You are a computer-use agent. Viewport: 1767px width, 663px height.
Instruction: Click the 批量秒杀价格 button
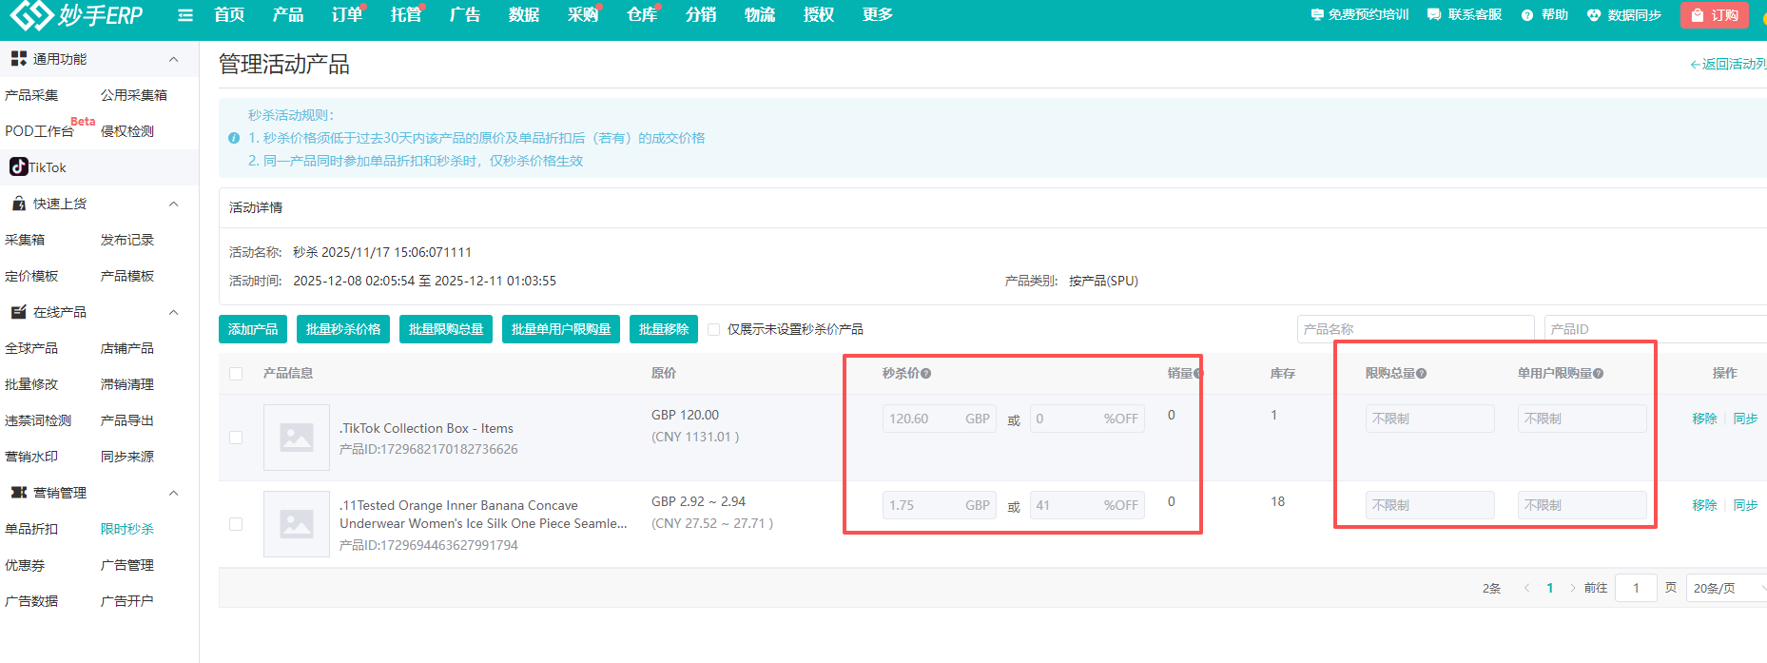point(343,329)
